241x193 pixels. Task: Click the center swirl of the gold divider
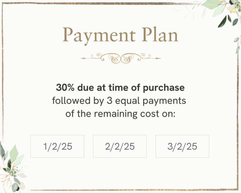pos(120,58)
